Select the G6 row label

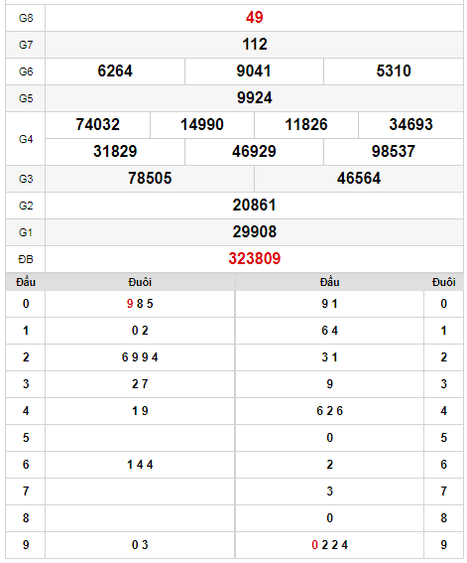point(26,71)
